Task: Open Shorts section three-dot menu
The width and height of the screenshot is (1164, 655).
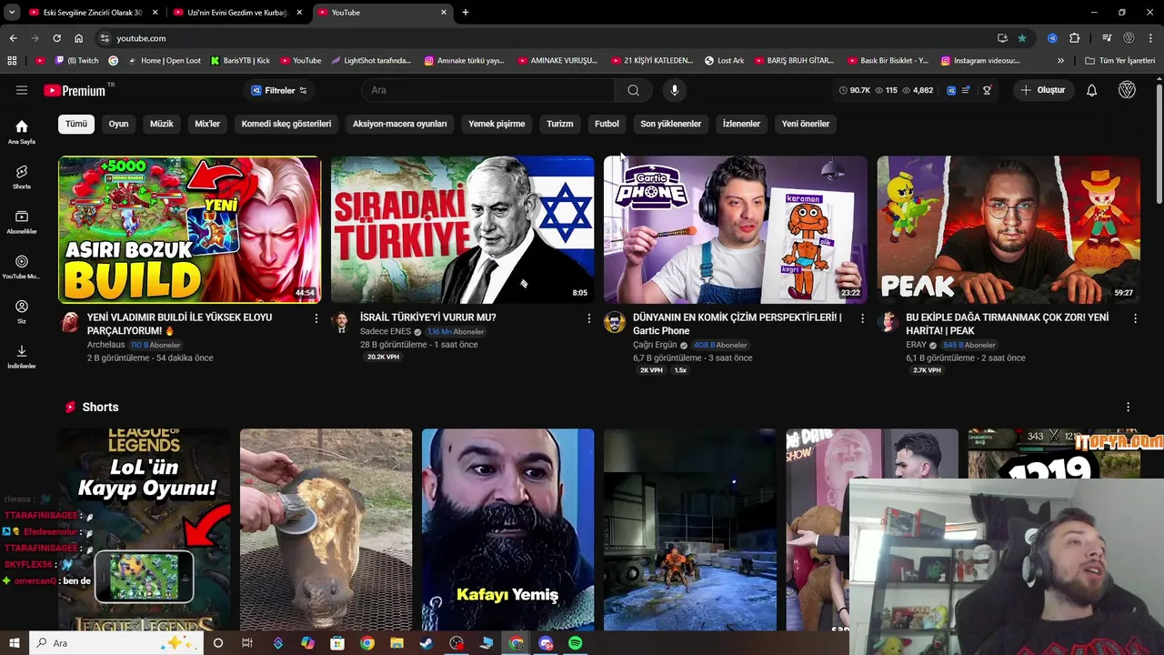Action: (x=1128, y=408)
